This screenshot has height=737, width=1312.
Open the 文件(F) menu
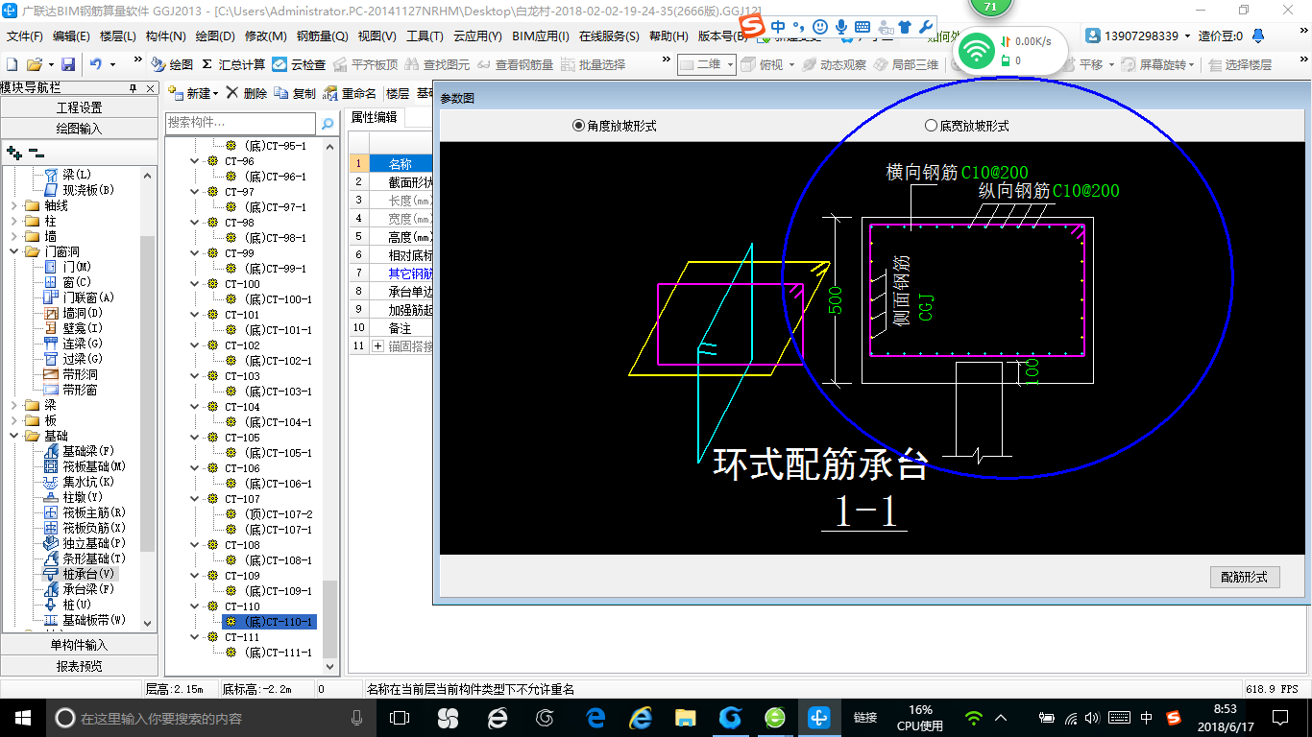click(25, 36)
